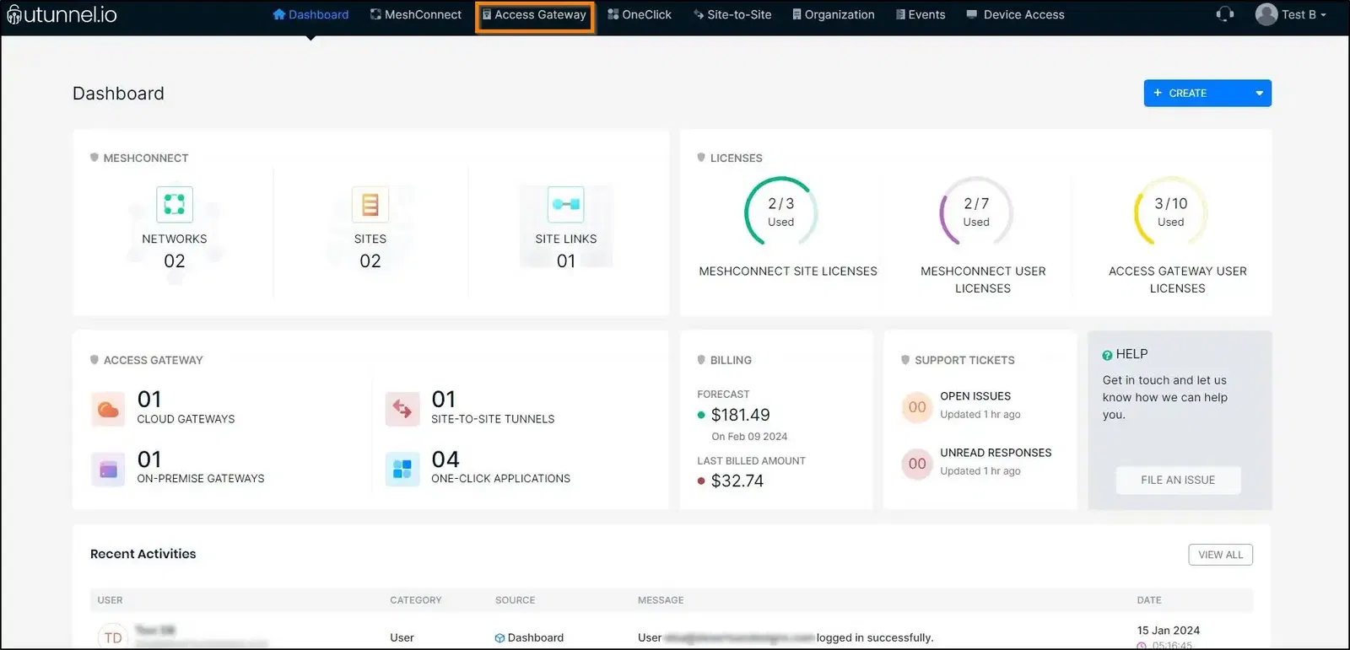1350x650 pixels.
Task: Click the On-Premise Gateways icon
Action: point(108,470)
